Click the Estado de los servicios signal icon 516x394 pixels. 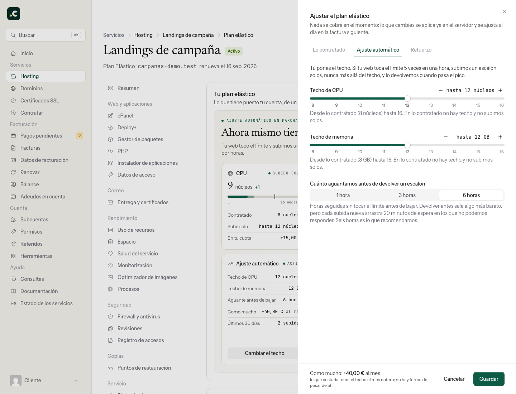pos(13,303)
